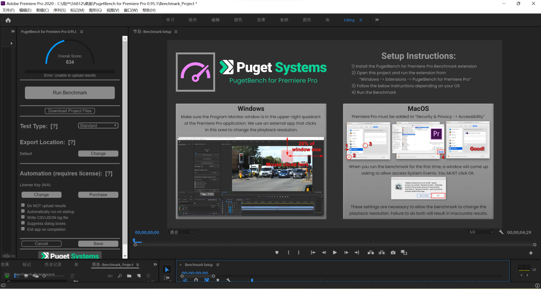Toggle Write CSV/JSON log file option

tap(23, 217)
